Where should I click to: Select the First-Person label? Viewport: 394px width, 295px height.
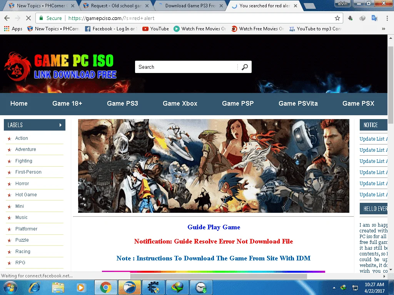28,172
